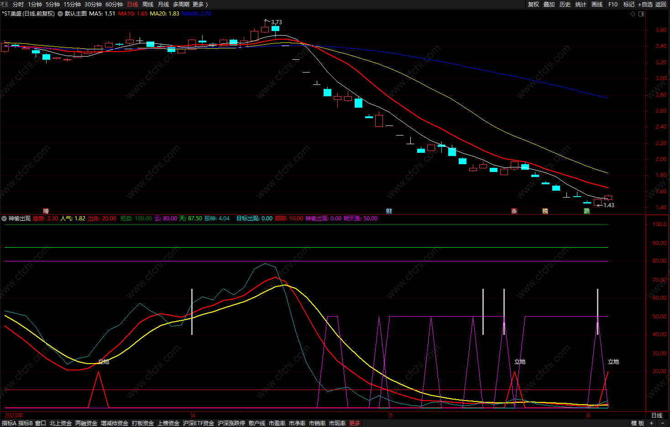Viewport: 670px width, 427px height.
Task: Click the diamond icon above the price chart
Action: [633, 14]
